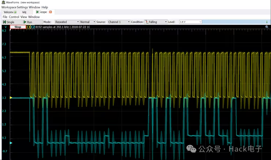The height and width of the screenshot is (160, 271).
Task: Click the green play icon on Scope tab
Action: [x=37, y=12]
